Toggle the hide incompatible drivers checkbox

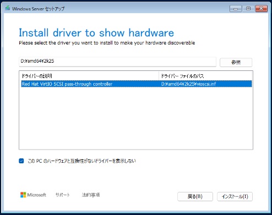[21, 161]
